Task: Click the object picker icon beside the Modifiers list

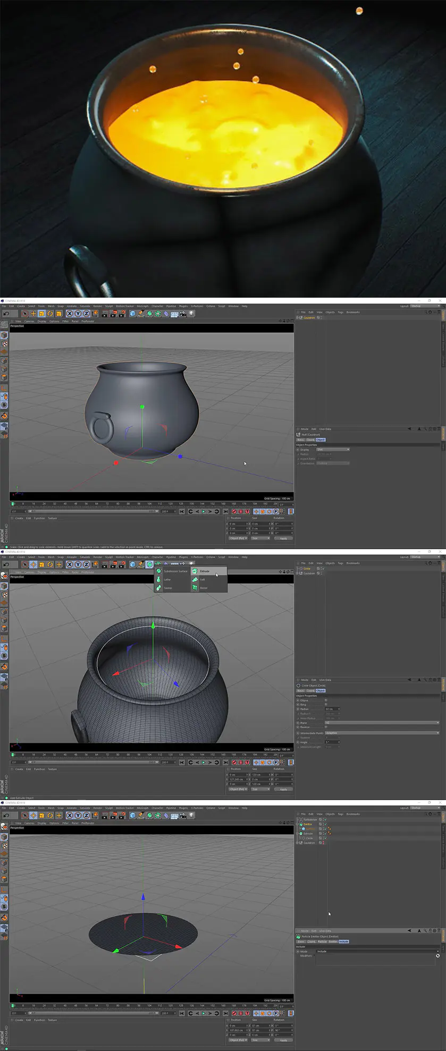Action: (x=437, y=955)
